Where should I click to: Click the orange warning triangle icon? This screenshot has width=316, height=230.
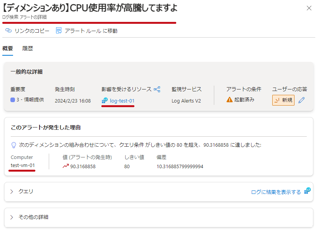tap(229, 99)
